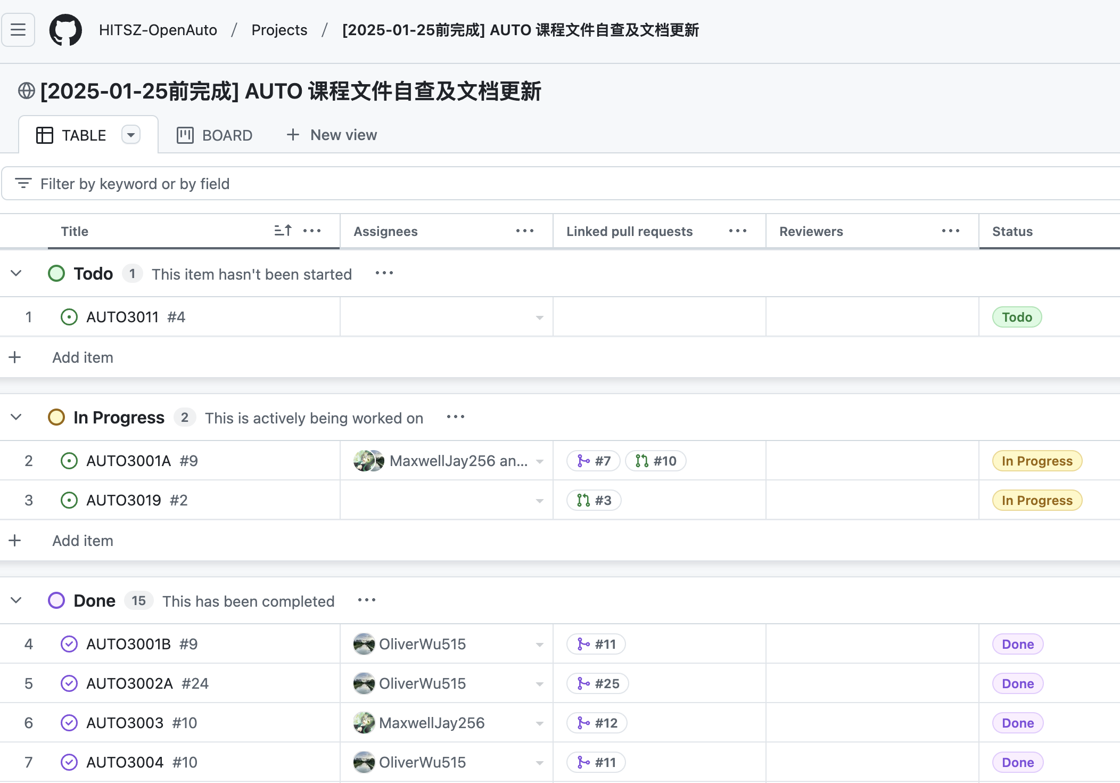
Task: Click New view tab
Action: 332,135
